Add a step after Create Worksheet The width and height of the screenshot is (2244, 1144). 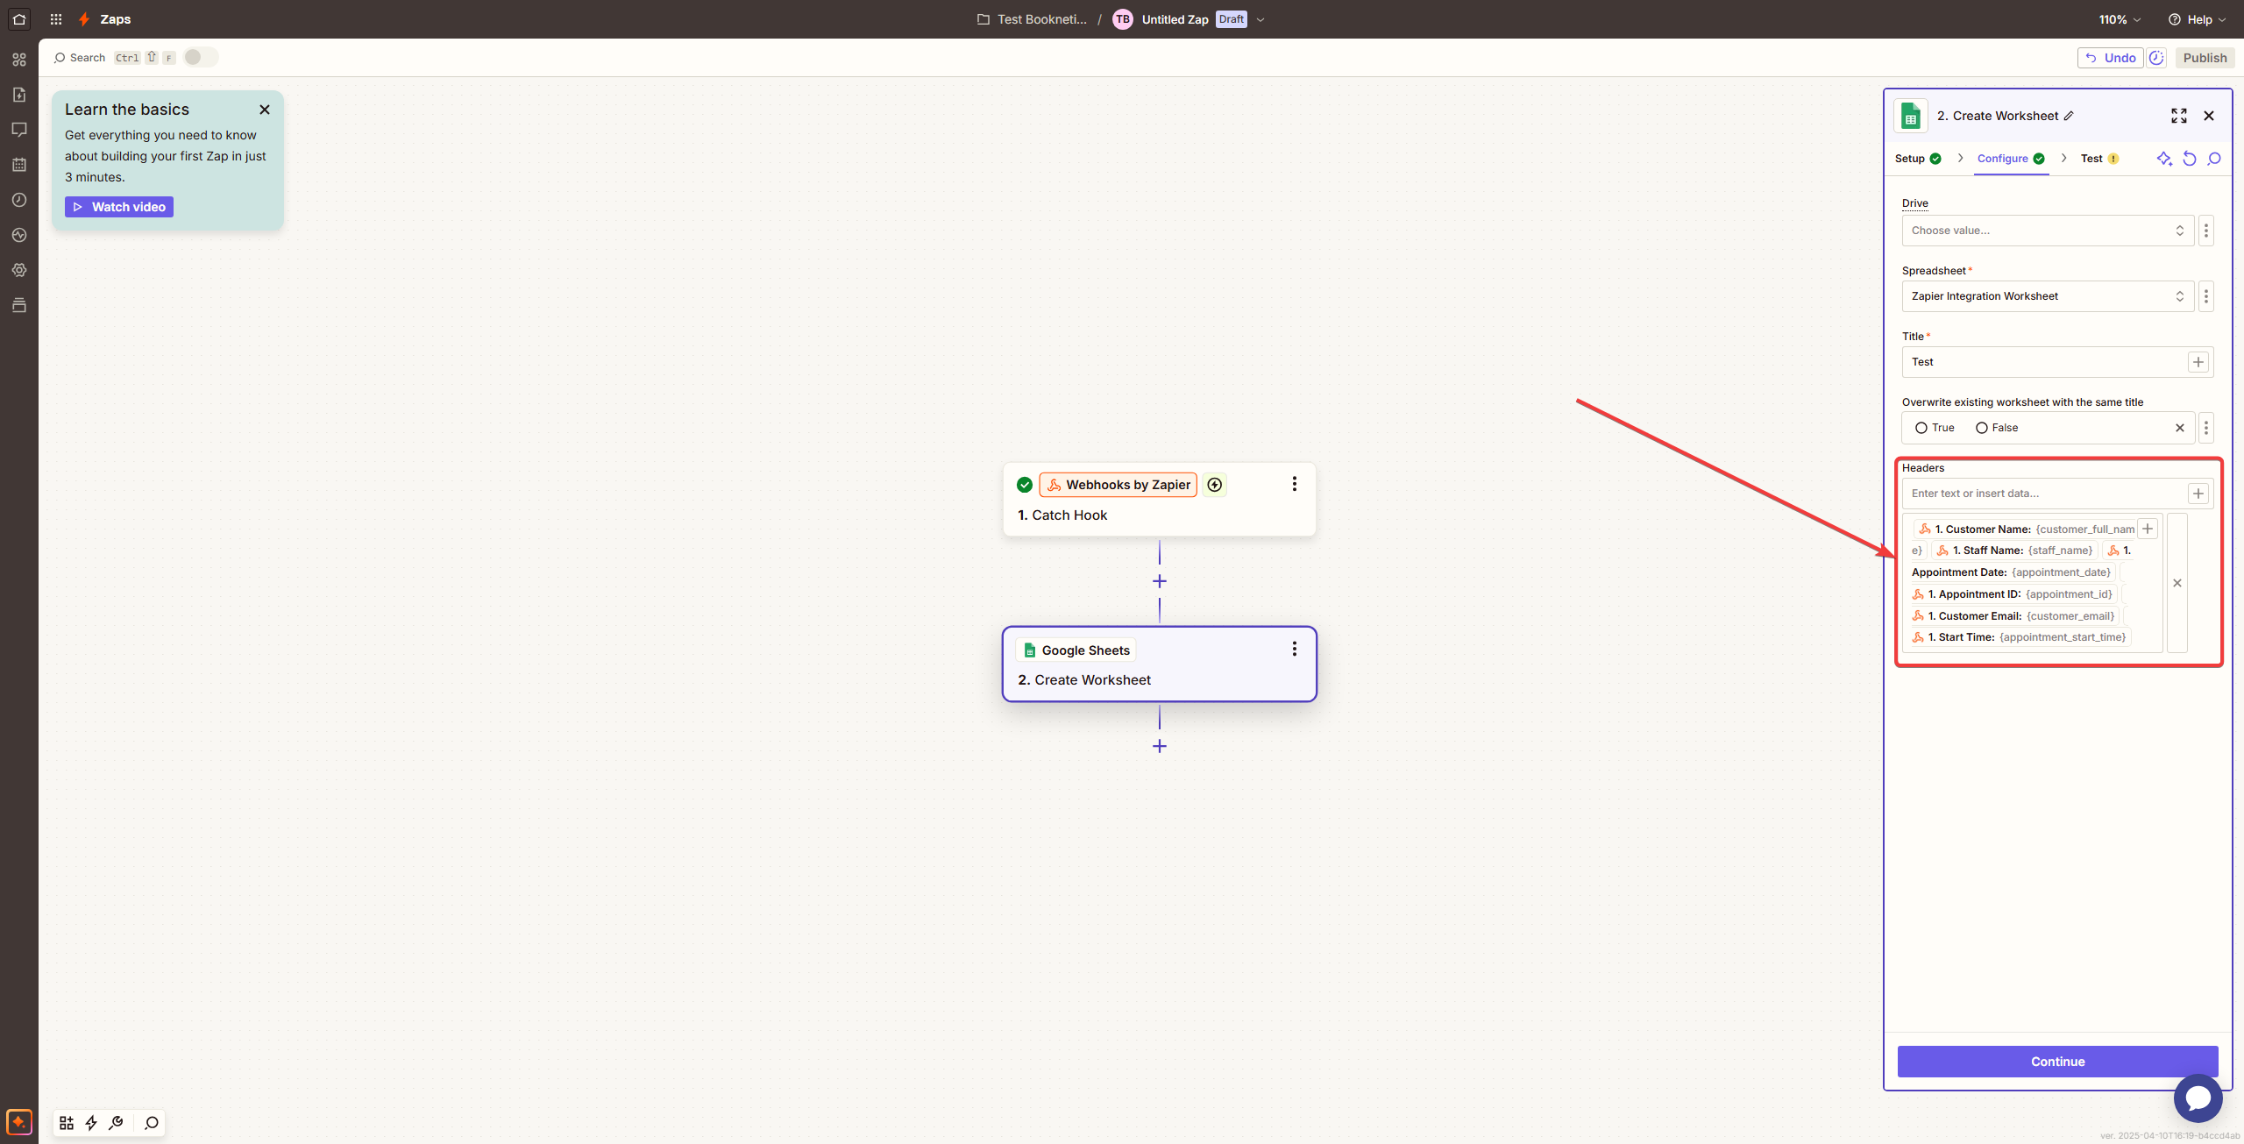[x=1160, y=746]
